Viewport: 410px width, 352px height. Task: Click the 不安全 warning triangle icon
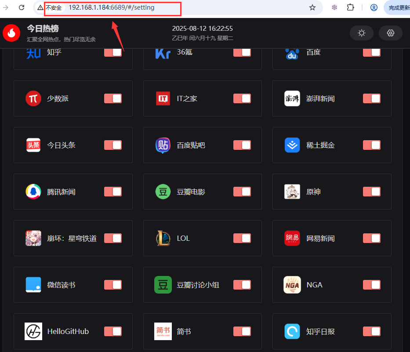[40, 8]
